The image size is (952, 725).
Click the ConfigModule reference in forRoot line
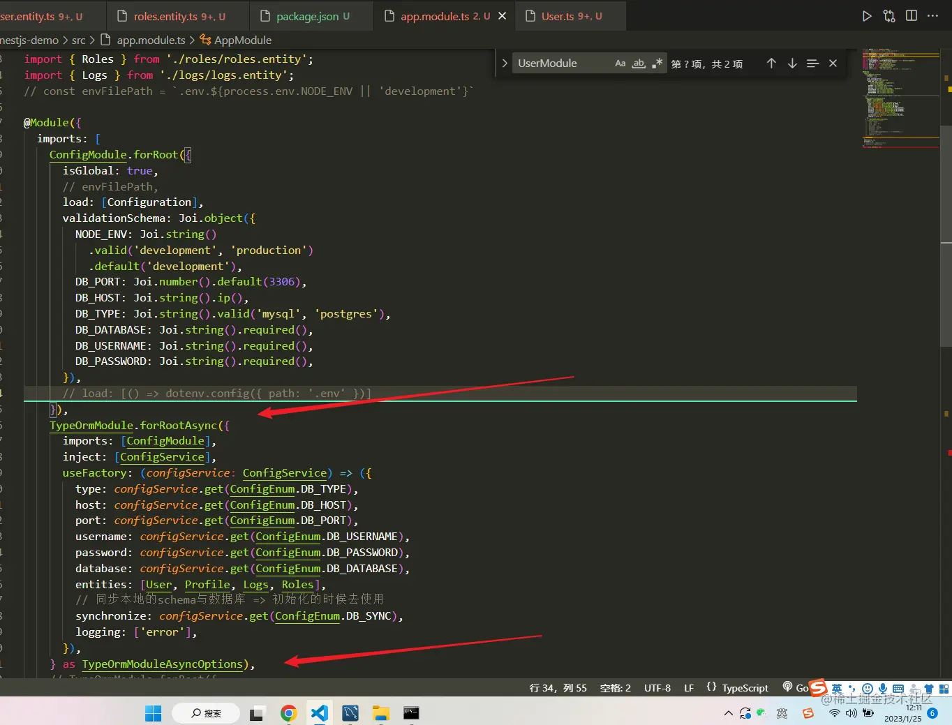pos(88,155)
